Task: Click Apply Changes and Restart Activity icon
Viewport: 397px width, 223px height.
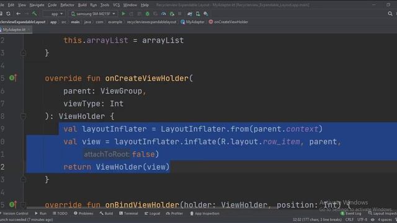Action: tap(132, 14)
